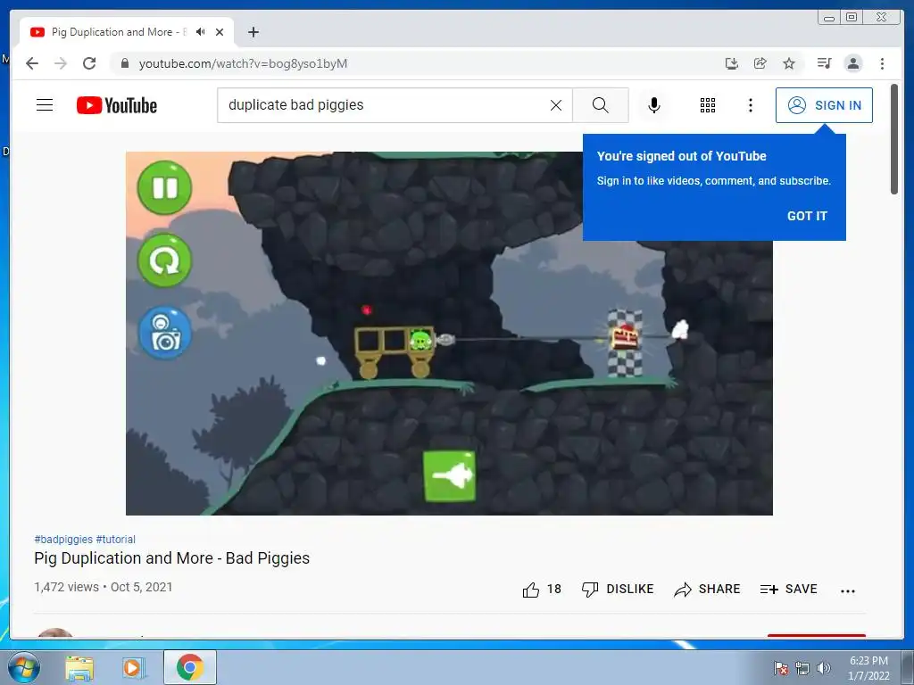
Task: Click the green restart arrow in the video
Action: click(164, 260)
